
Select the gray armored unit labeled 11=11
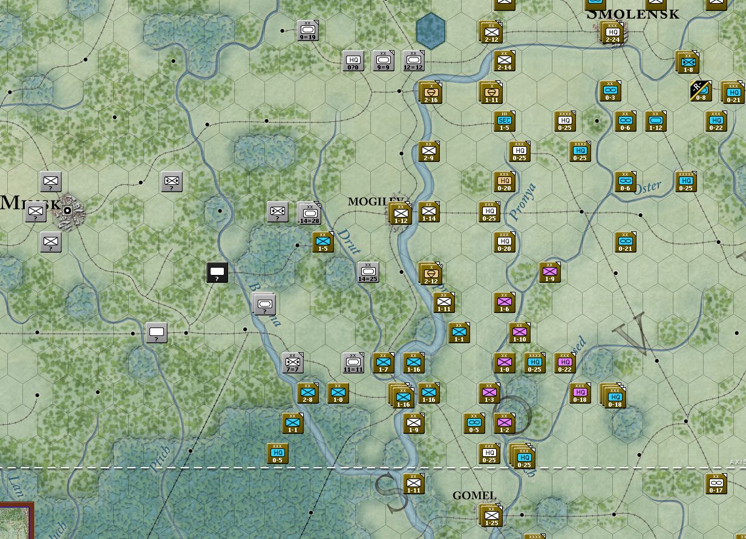click(353, 363)
